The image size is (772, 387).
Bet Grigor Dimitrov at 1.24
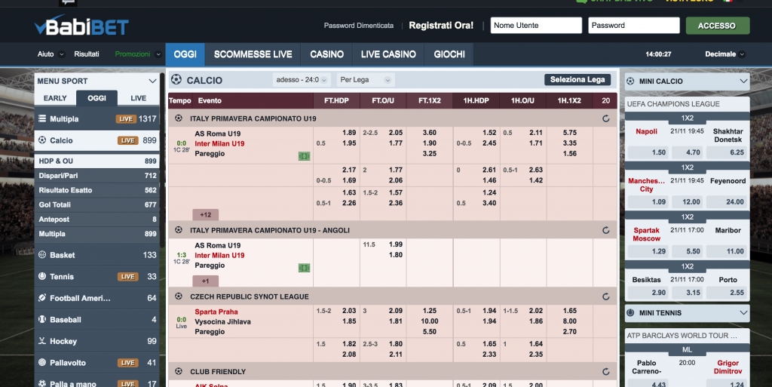click(728, 385)
